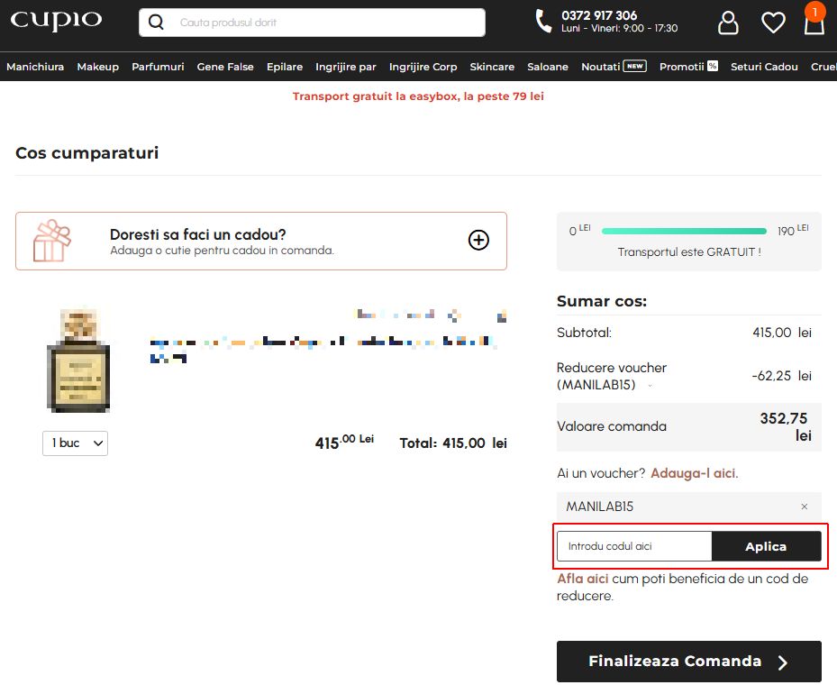Click the free transport progress bar

click(x=684, y=231)
